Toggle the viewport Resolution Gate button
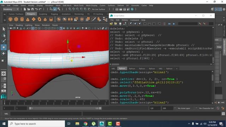Viewport: 226px width, 127px height. (x=39, y=28)
